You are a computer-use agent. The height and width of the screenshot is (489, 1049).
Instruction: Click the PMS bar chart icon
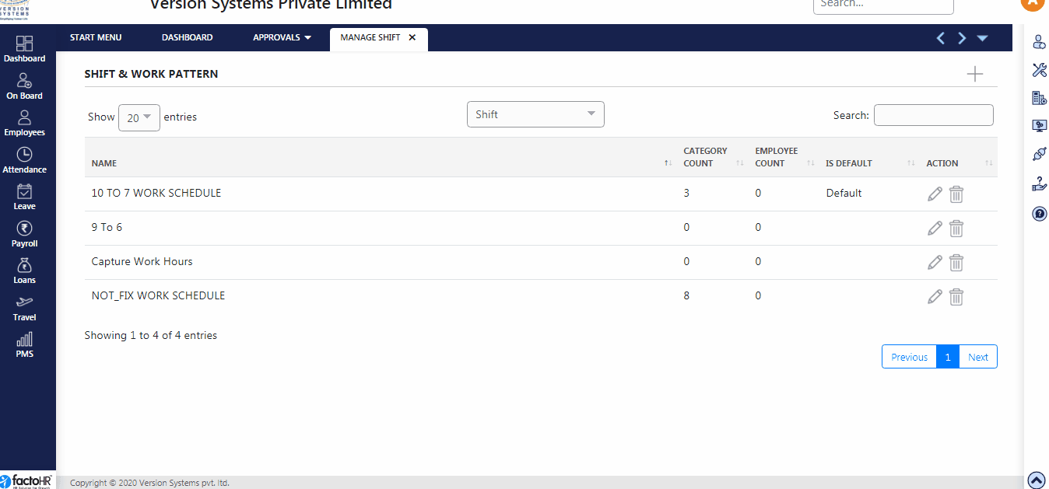(x=24, y=339)
